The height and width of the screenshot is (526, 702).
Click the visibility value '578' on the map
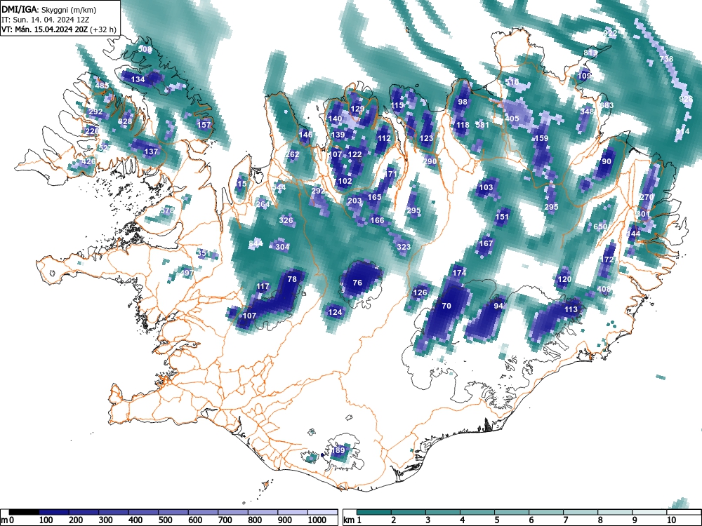click(167, 210)
